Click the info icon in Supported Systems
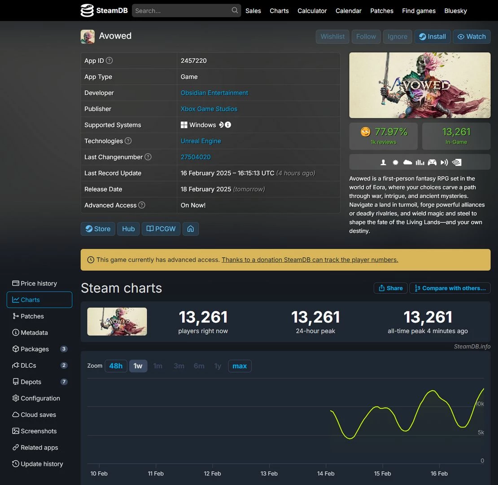The width and height of the screenshot is (498, 485). click(228, 124)
